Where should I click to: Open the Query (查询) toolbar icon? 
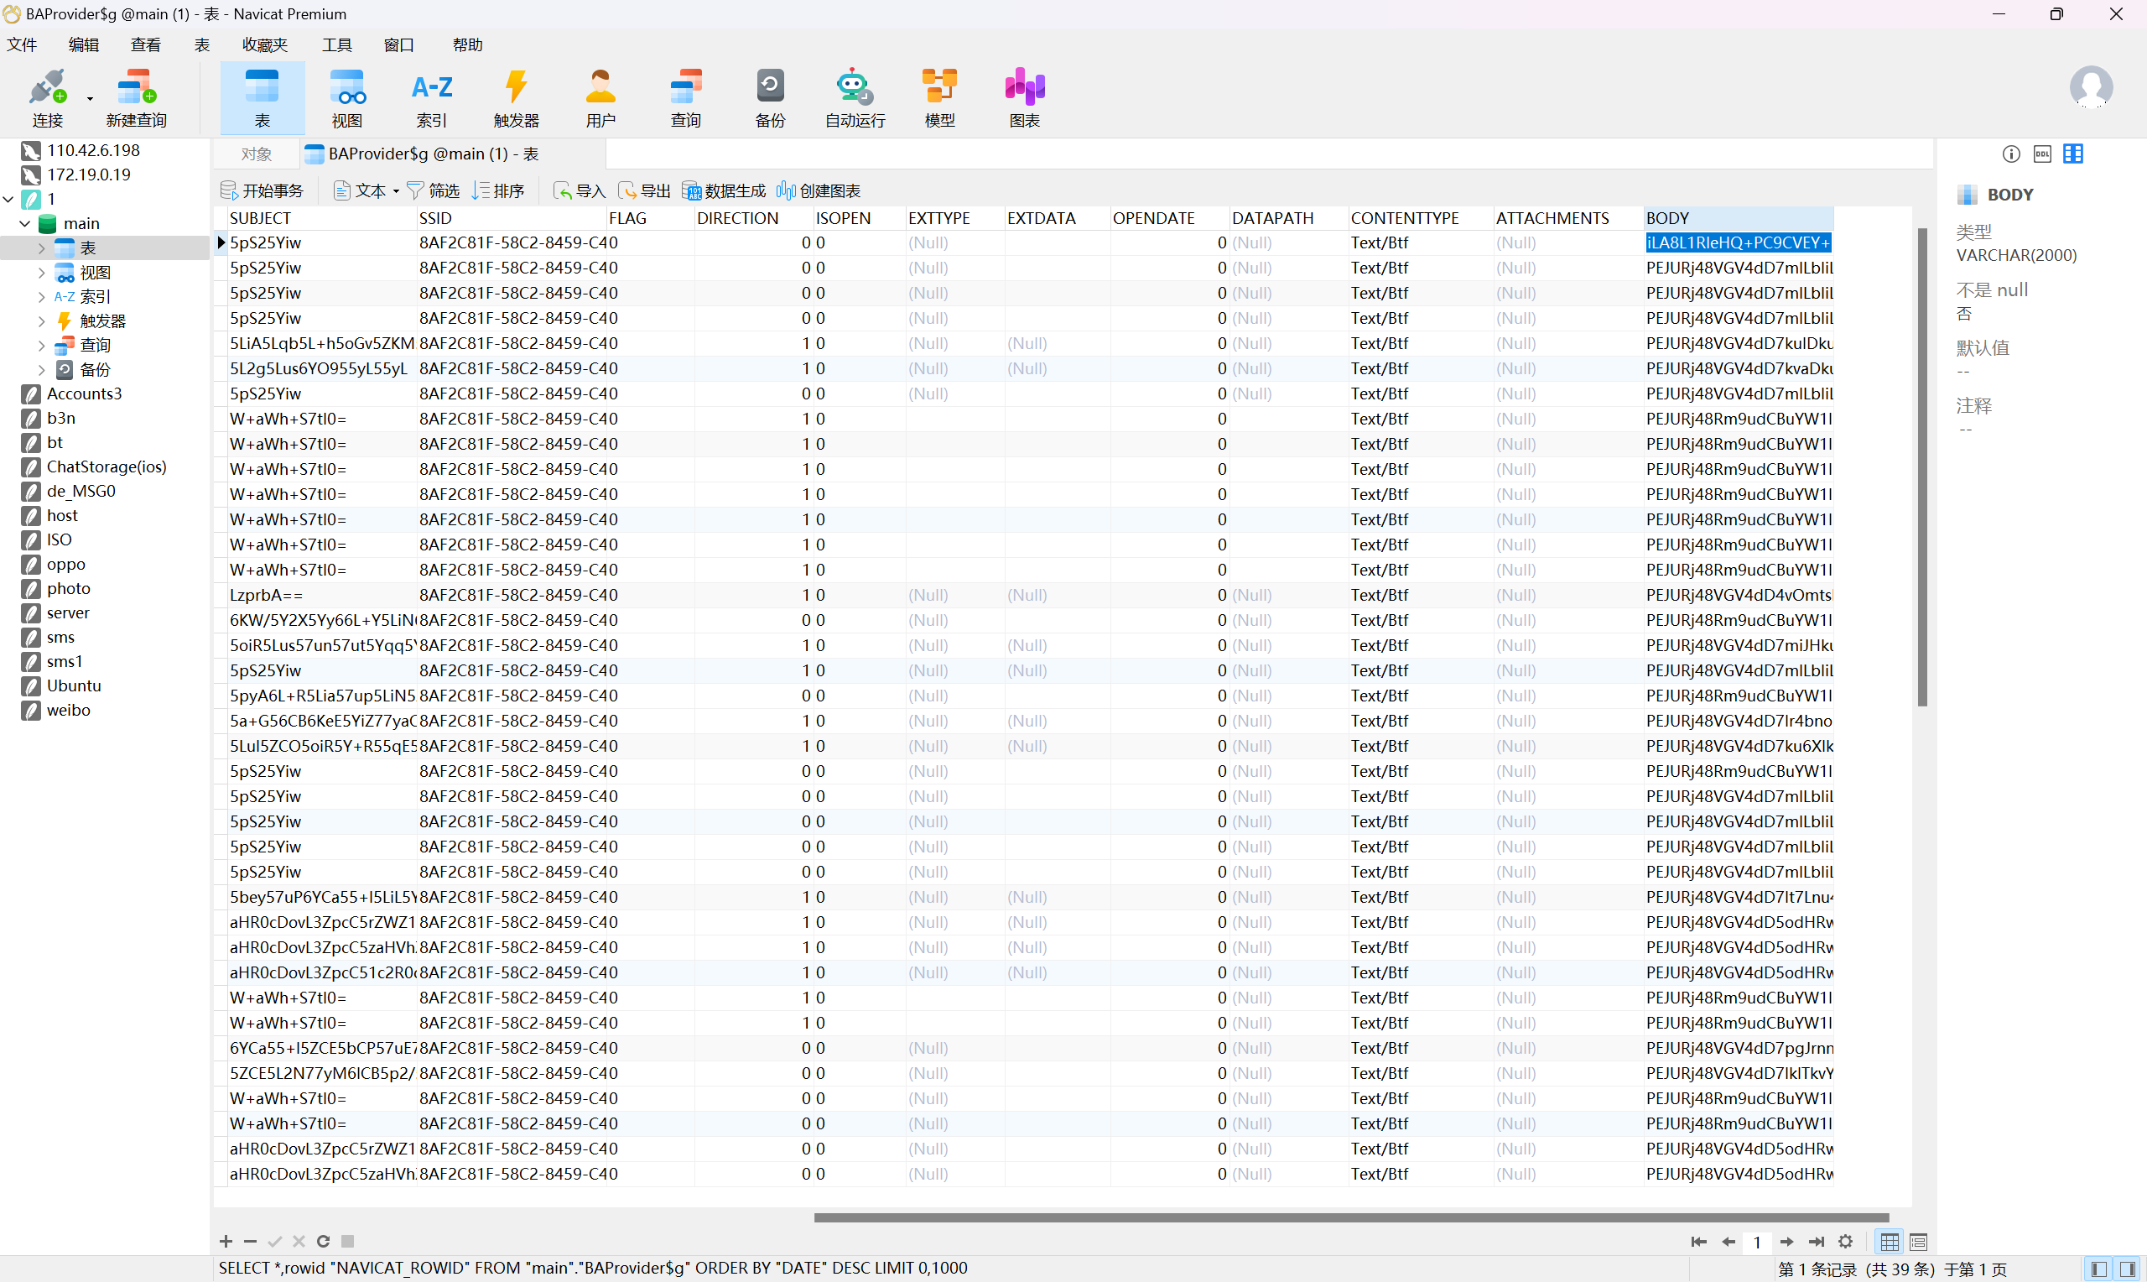pyautogui.click(x=686, y=97)
